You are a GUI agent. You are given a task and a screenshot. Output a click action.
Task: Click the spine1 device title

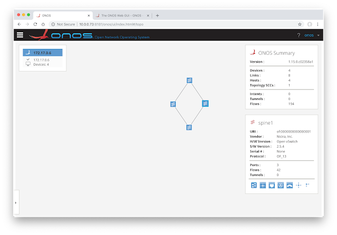coord(265,123)
